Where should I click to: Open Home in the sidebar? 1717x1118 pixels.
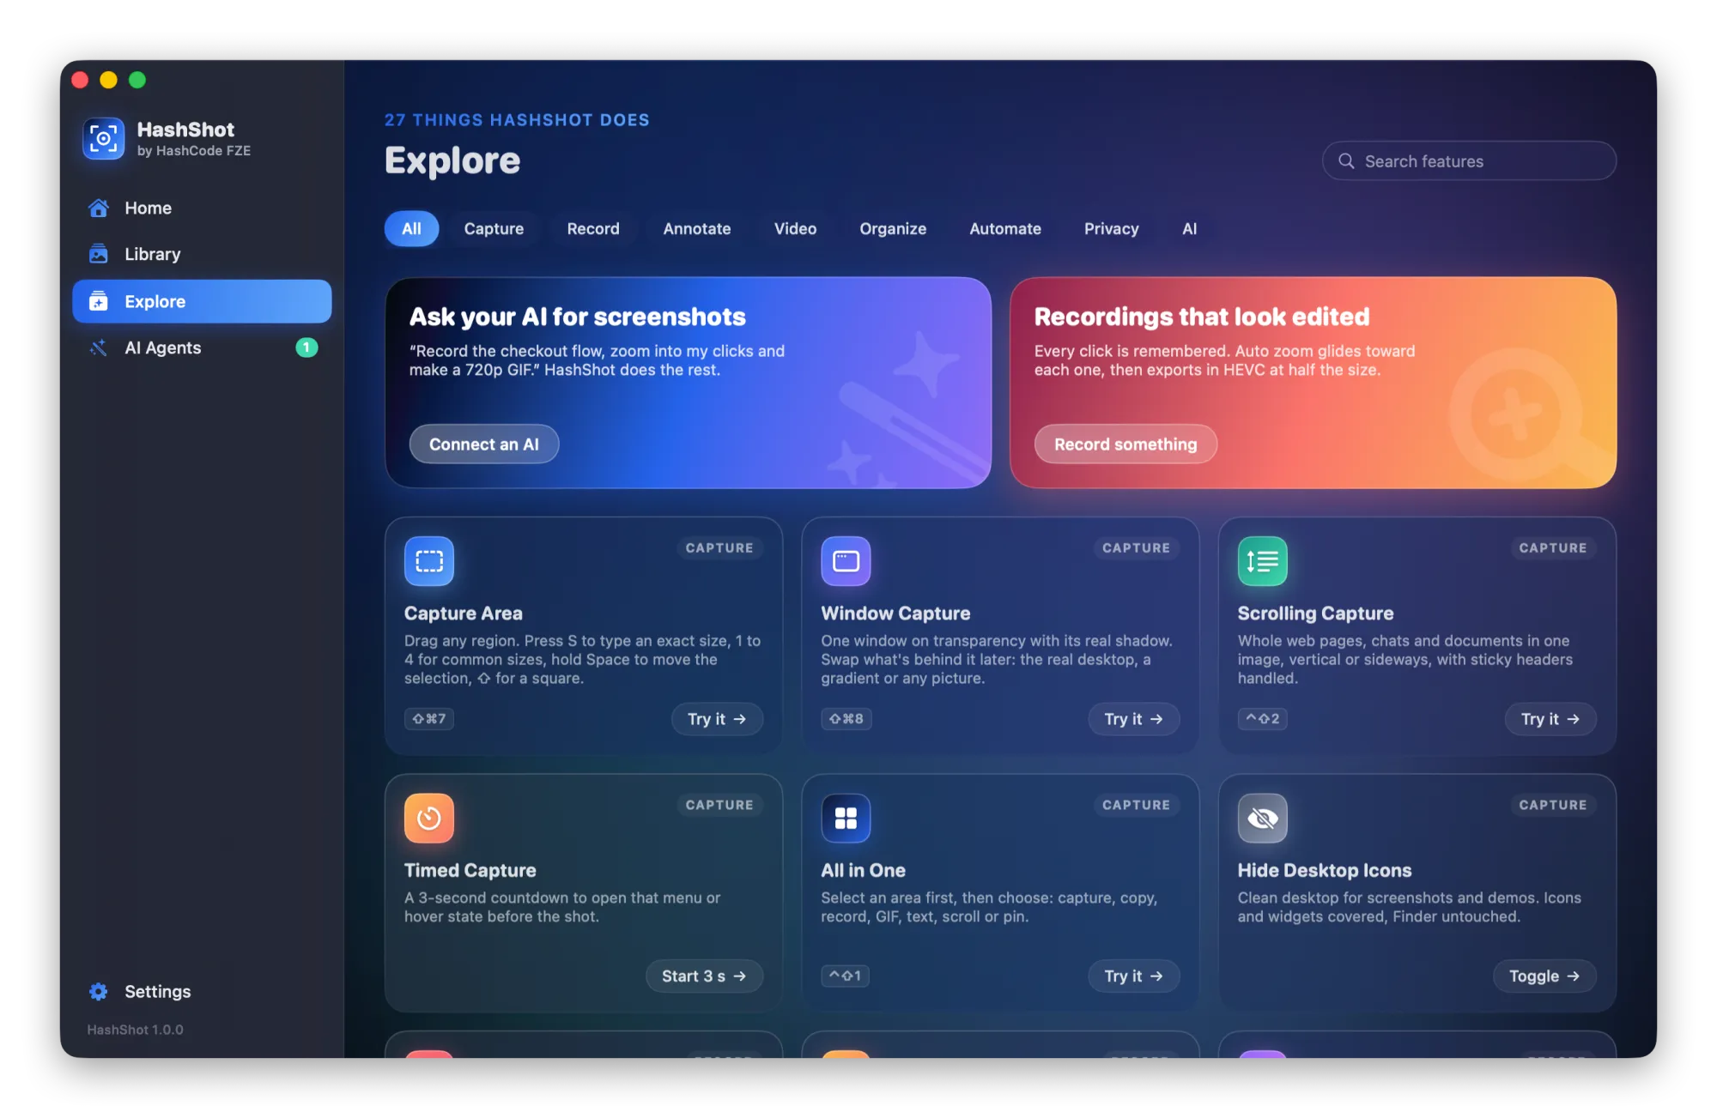tap(202, 208)
